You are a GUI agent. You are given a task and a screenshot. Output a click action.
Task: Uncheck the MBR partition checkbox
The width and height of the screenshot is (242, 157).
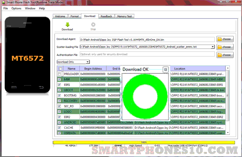click(x=59, y=79)
